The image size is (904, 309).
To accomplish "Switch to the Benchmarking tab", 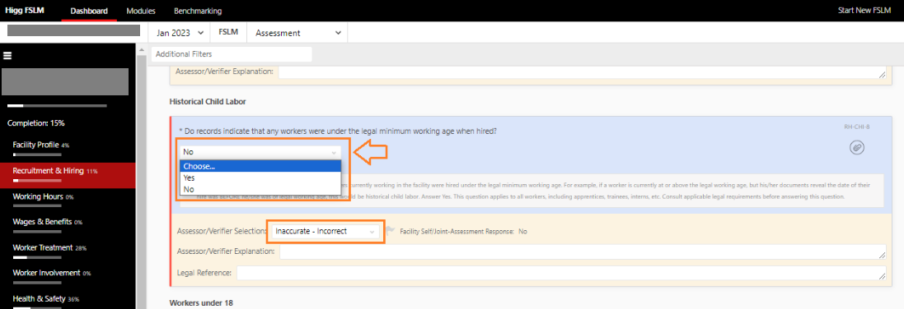I will [x=198, y=11].
